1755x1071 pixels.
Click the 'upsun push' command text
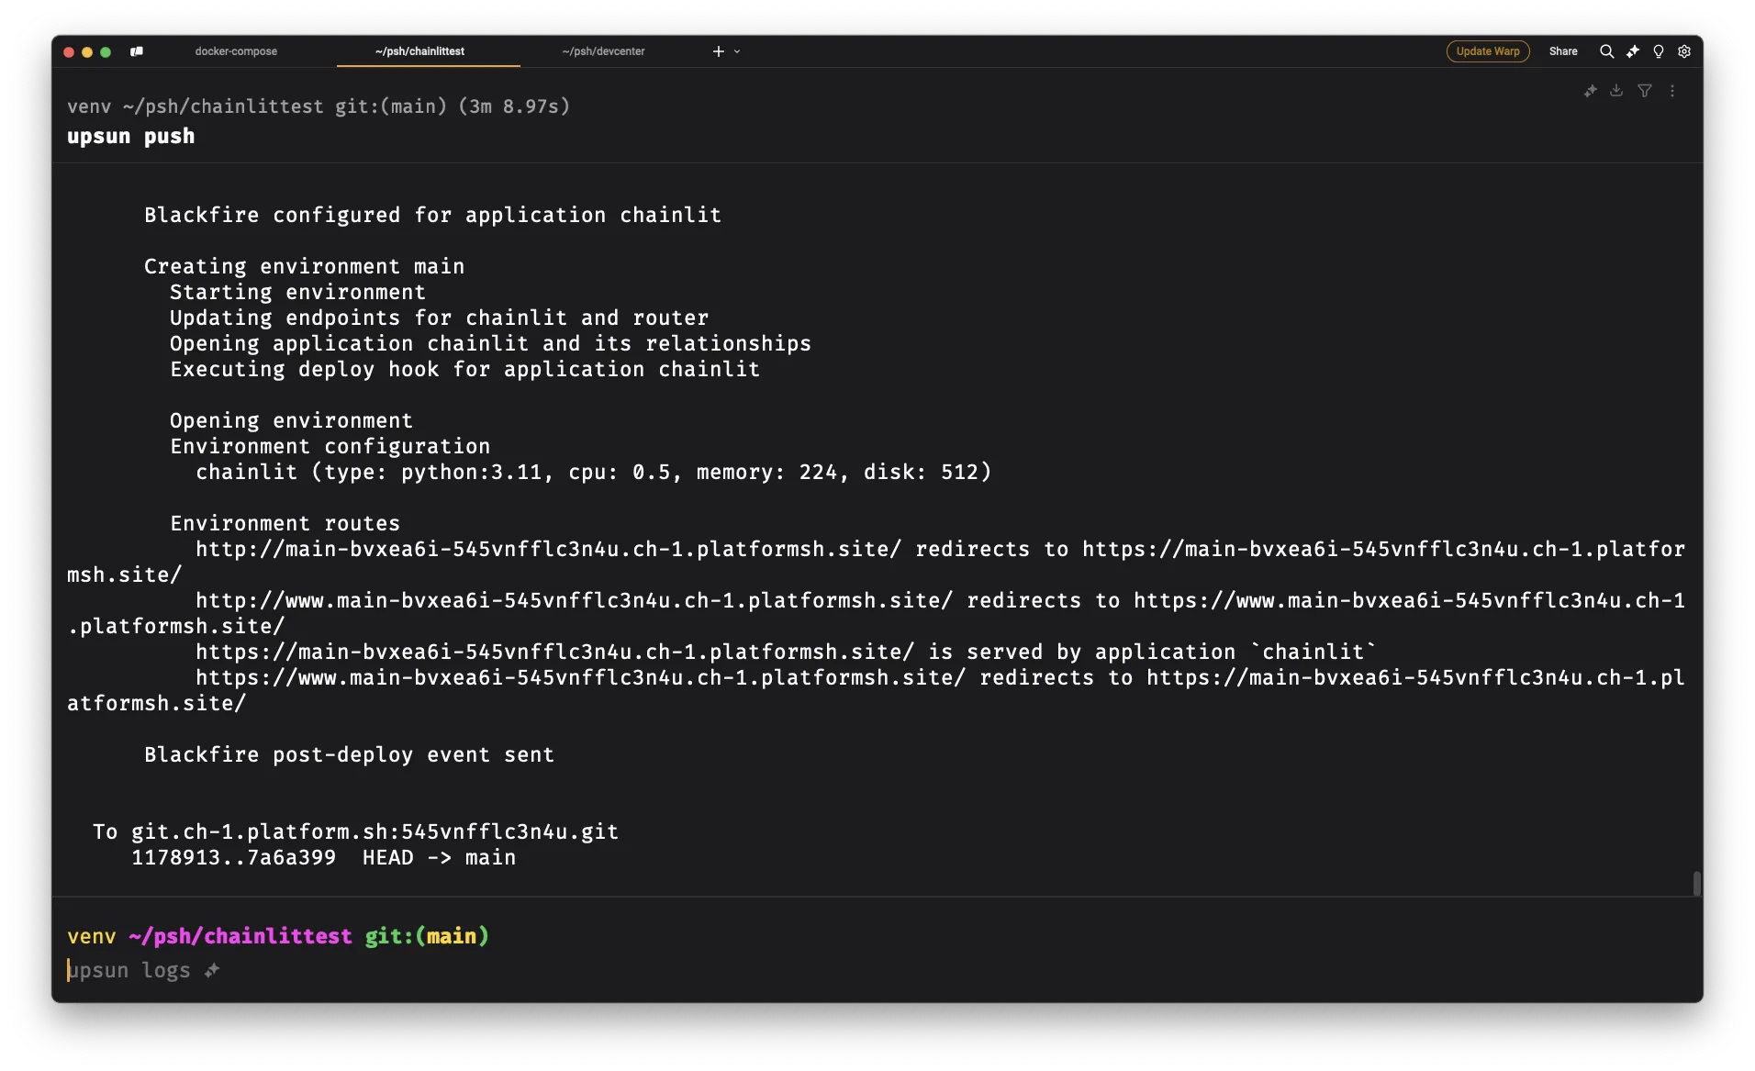click(x=131, y=136)
